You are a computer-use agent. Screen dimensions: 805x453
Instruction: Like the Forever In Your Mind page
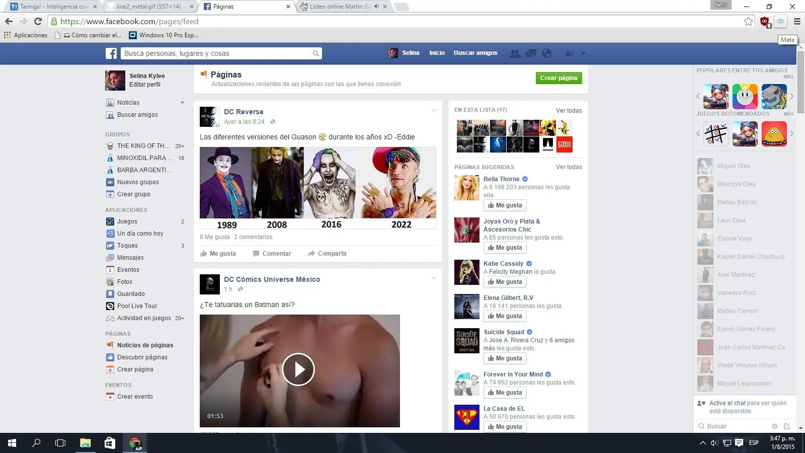pyautogui.click(x=505, y=393)
